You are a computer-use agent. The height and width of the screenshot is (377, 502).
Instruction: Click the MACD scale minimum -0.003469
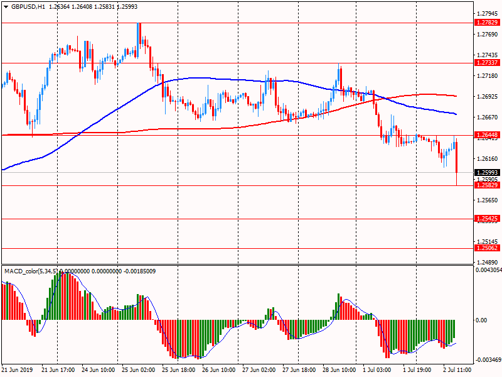point(488,359)
